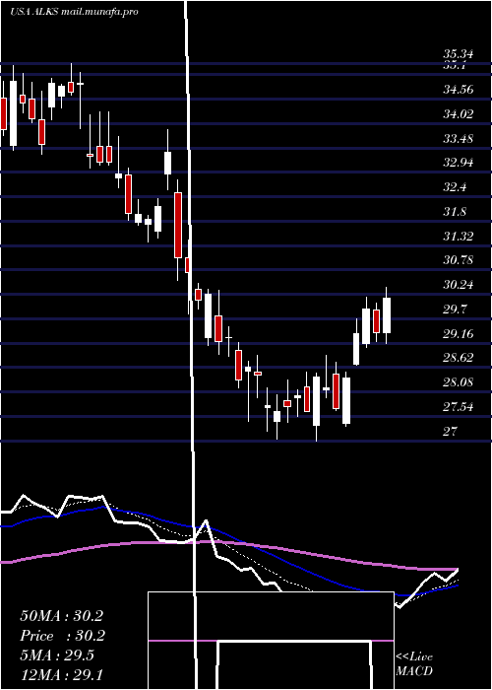492x690 pixels.
Task: Click the 28.08 price axis label
Action: pos(459,382)
